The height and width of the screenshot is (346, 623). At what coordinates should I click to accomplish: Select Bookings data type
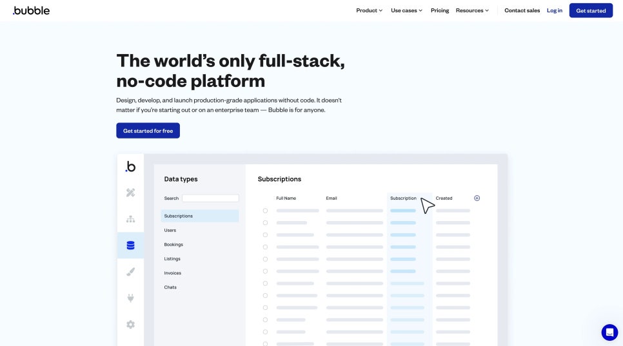point(173,244)
